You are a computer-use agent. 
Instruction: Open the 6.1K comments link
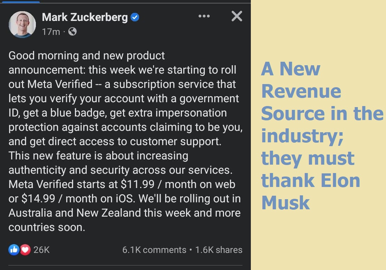click(154, 250)
